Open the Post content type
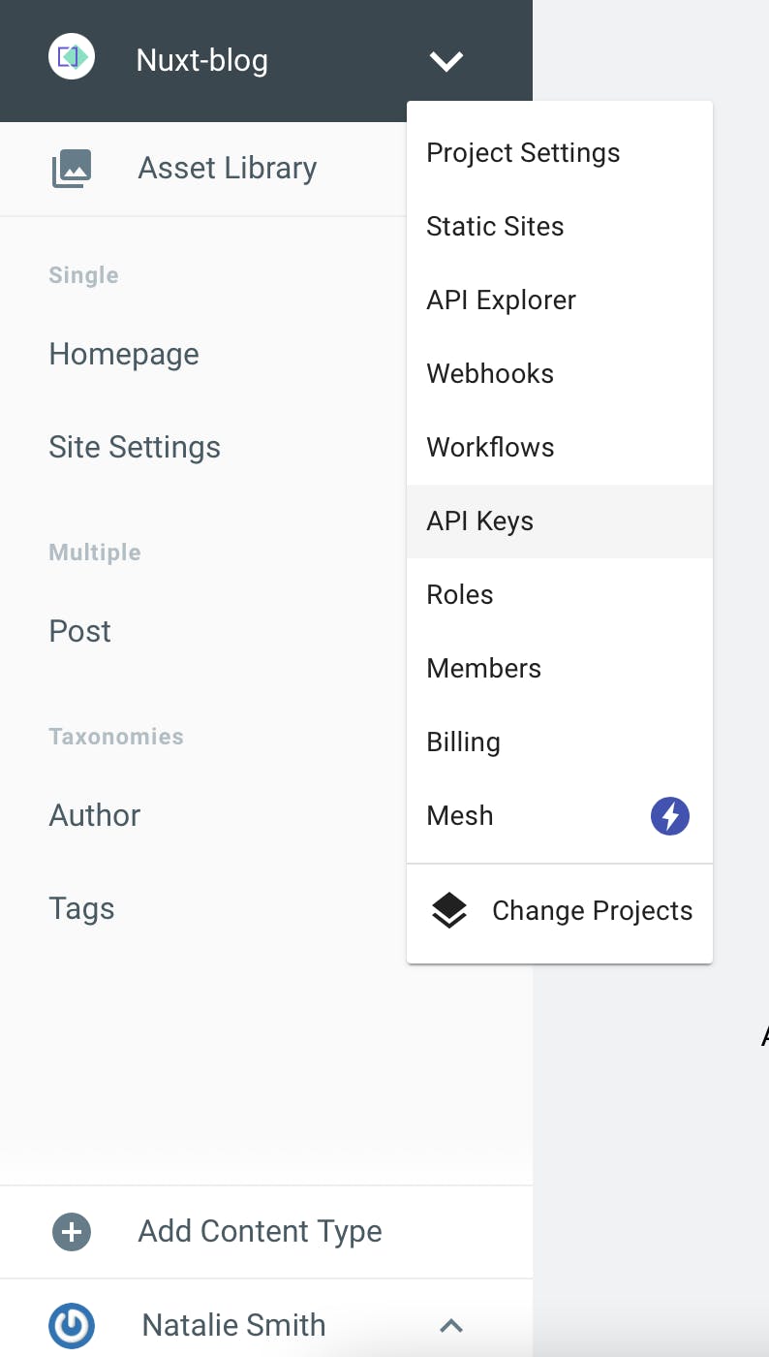 [x=79, y=632]
